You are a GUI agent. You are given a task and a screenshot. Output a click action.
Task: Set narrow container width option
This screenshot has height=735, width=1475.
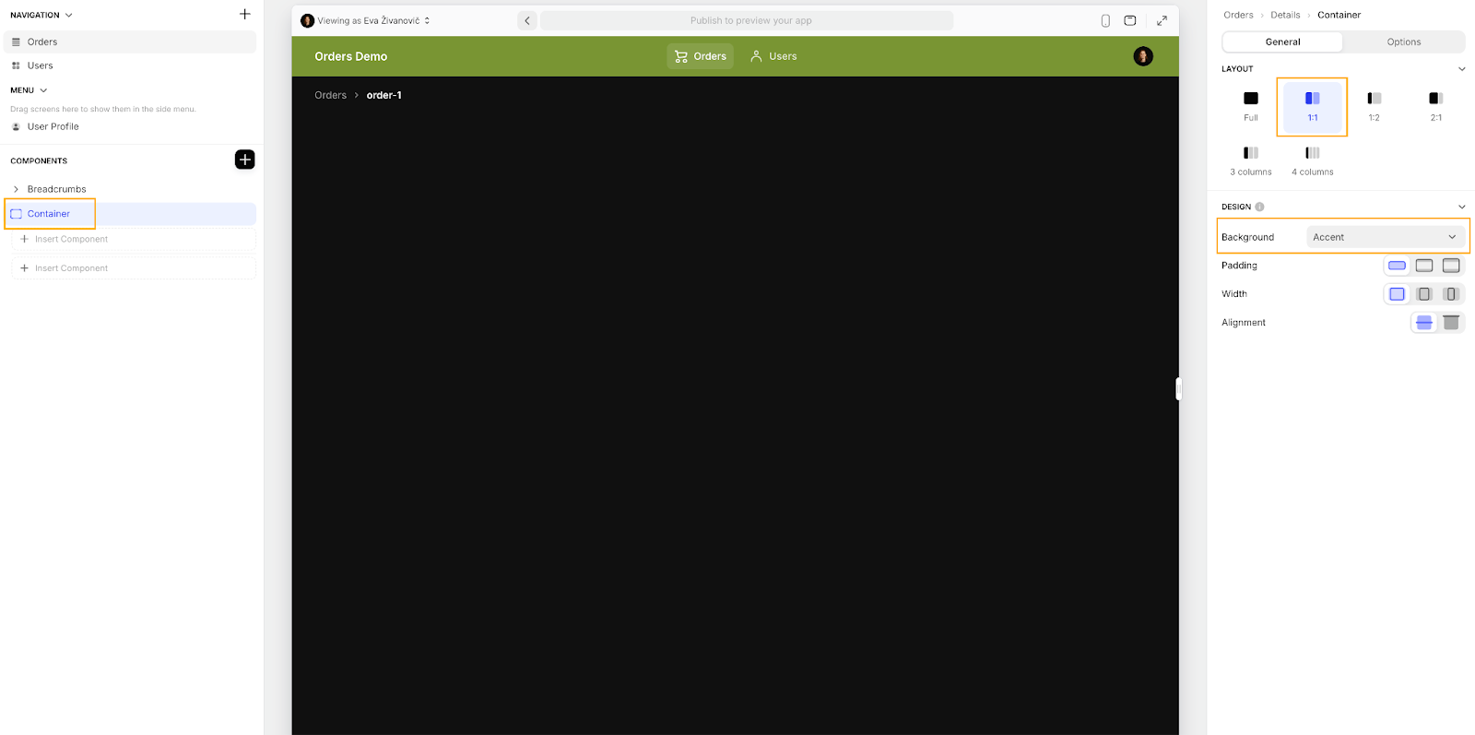tap(1451, 294)
